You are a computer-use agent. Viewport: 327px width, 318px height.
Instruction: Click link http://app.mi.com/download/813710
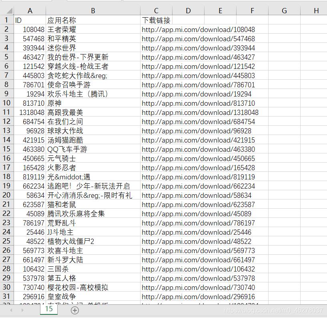pos(199,103)
